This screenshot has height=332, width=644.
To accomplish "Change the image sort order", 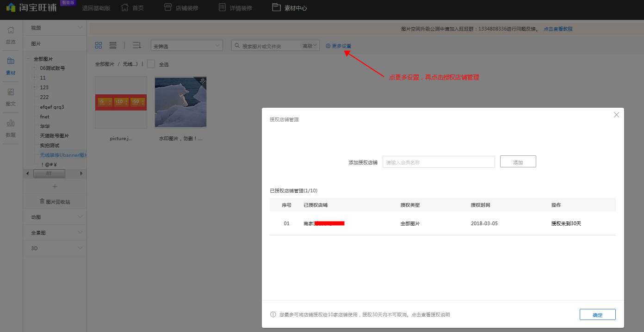I will pyautogui.click(x=136, y=45).
